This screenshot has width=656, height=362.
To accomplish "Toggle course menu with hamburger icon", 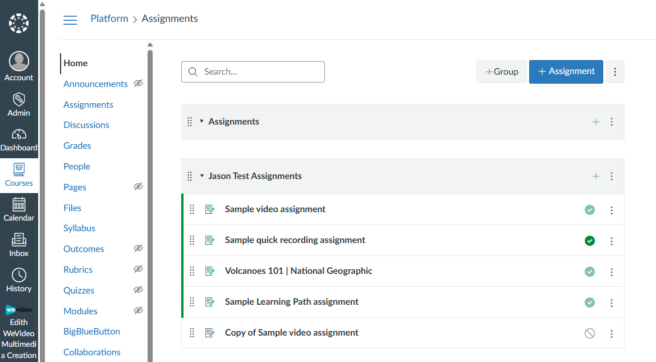I will [70, 20].
